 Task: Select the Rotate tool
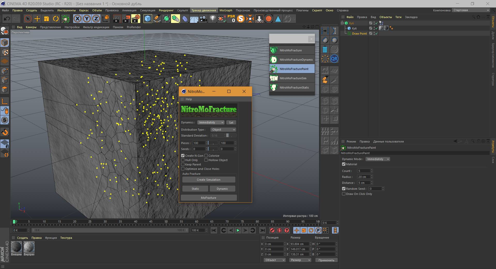click(x=56, y=19)
